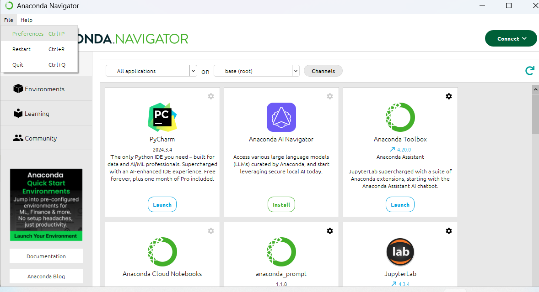This screenshot has height=292, width=539.
Task: Open the Anaconda Blog link button
Action: (46, 276)
